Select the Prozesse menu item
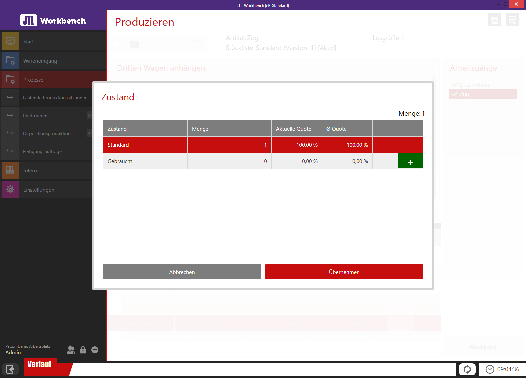This screenshot has width=526, height=378. [33, 80]
